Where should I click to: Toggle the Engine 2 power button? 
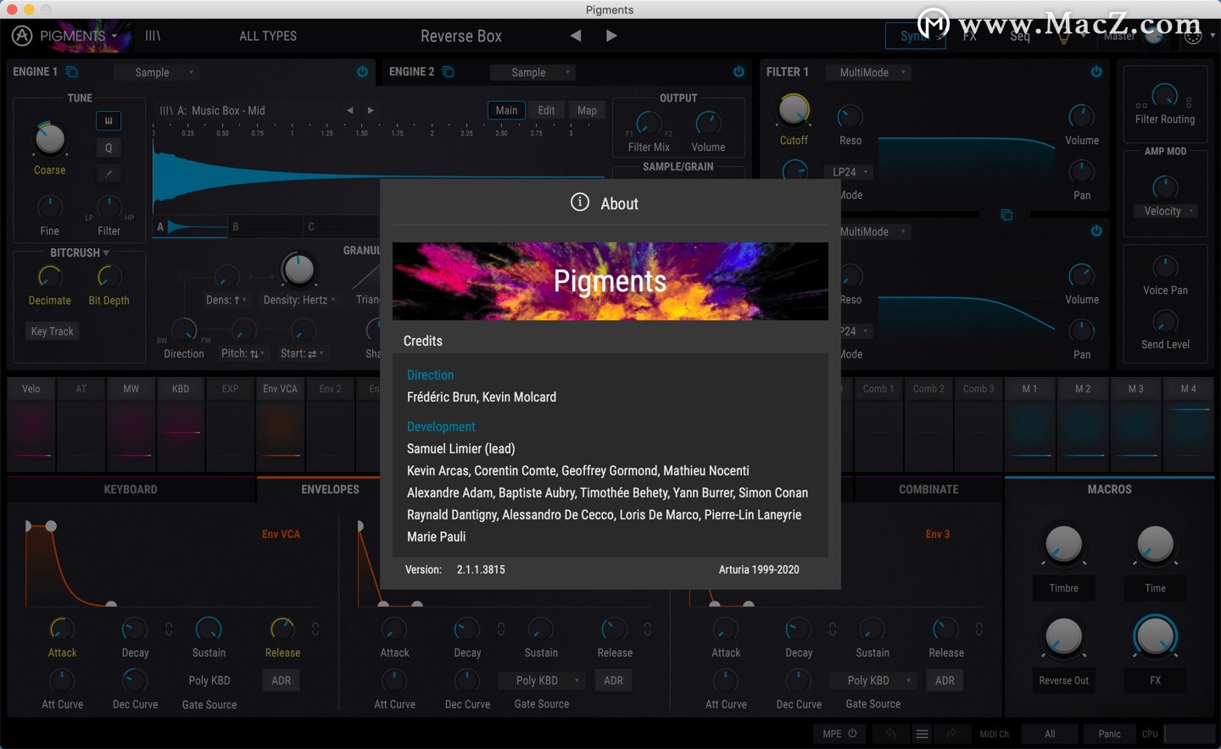click(739, 72)
